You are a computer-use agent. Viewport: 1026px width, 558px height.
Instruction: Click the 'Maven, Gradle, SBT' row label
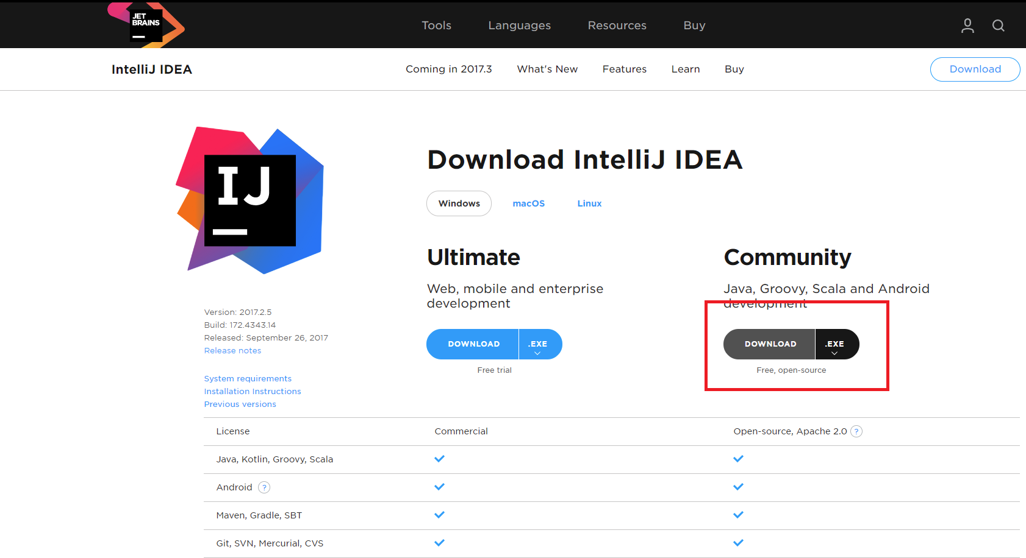tap(259, 515)
